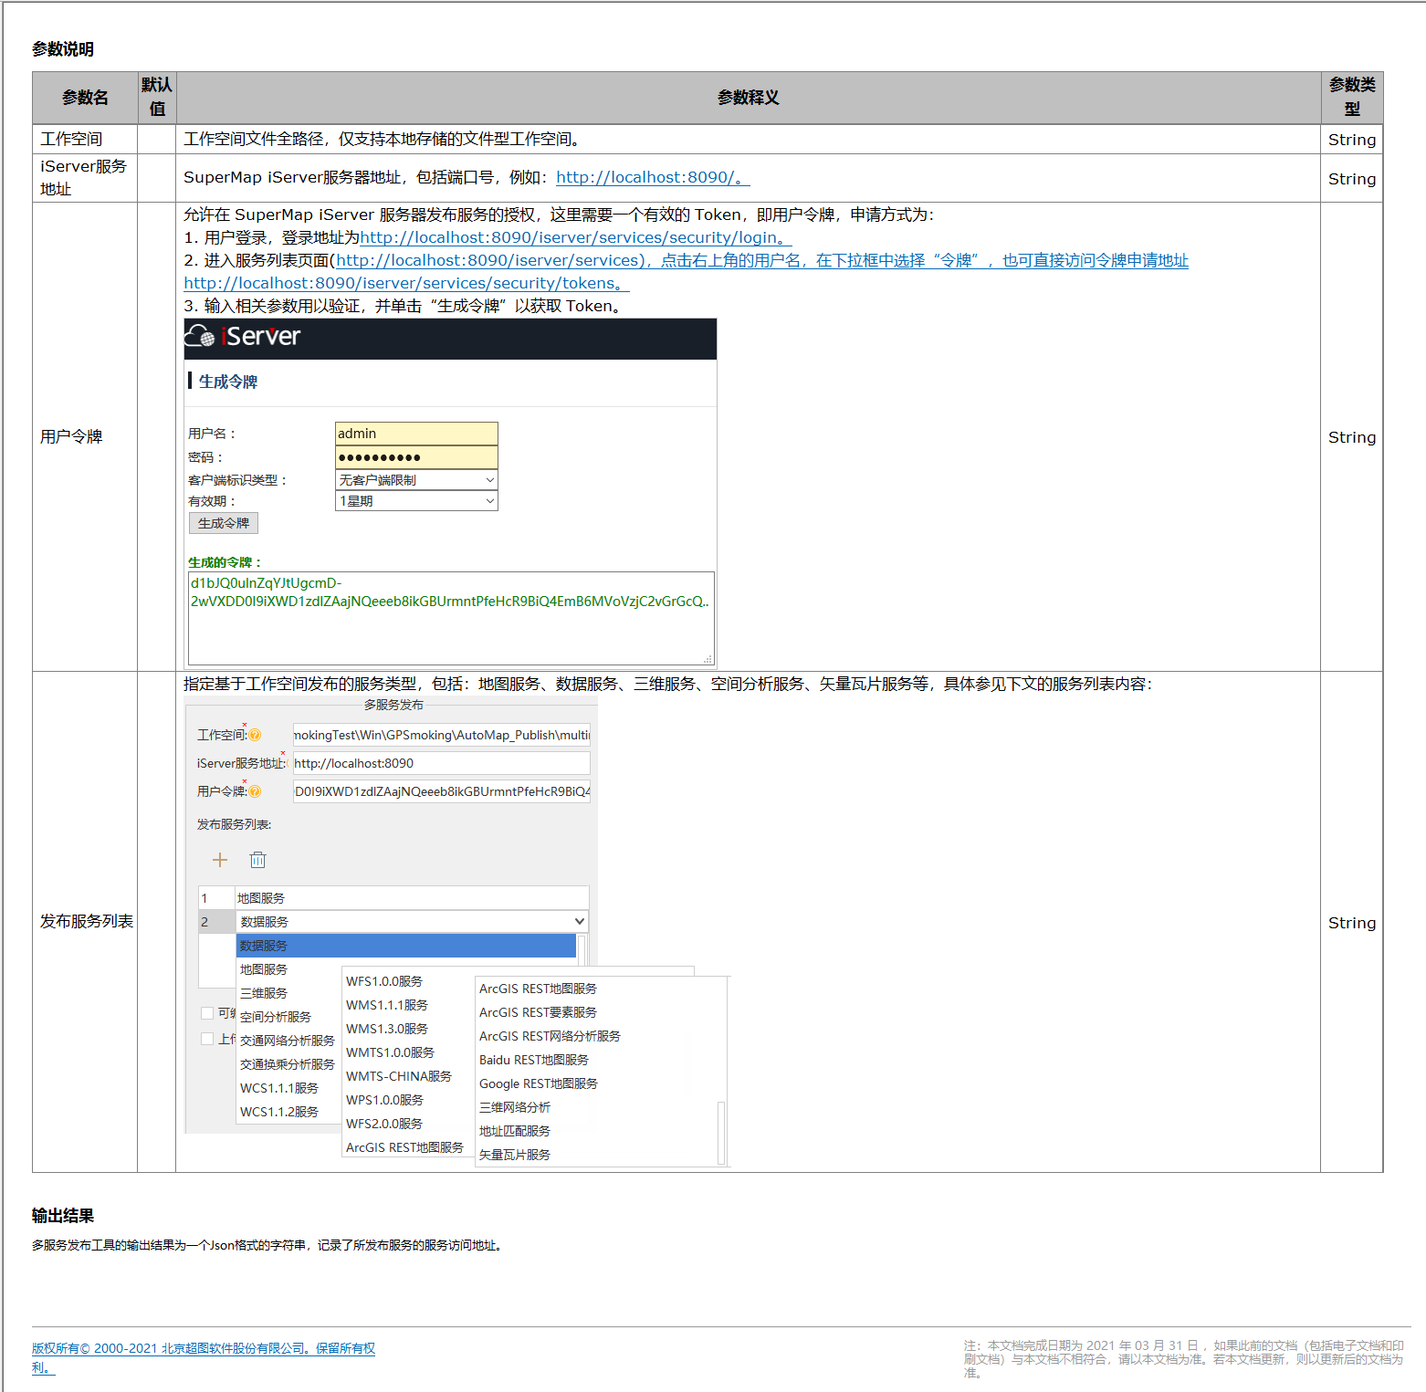Pick the WCS1.1.1服务 option
The height and width of the screenshot is (1392, 1426).
tap(279, 1088)
